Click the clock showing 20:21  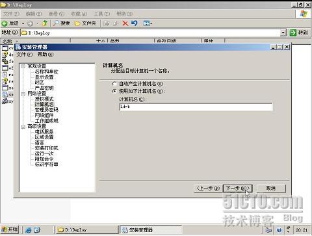tap(302, 230)
